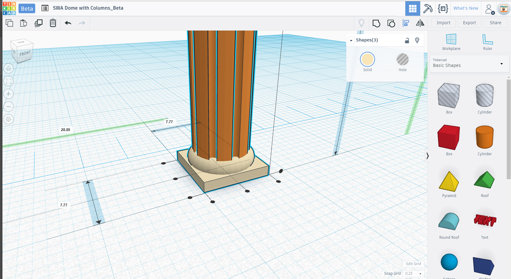
Task: Toggle show all lightbulb in toolbar
Action: 361,23
